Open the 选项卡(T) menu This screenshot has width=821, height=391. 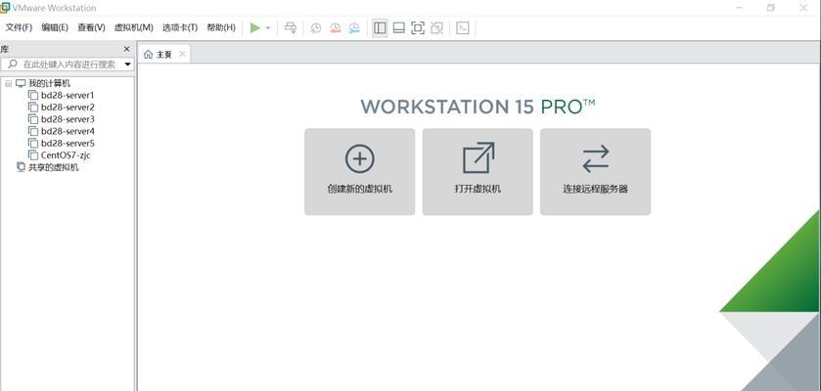[x=180, y=27]
